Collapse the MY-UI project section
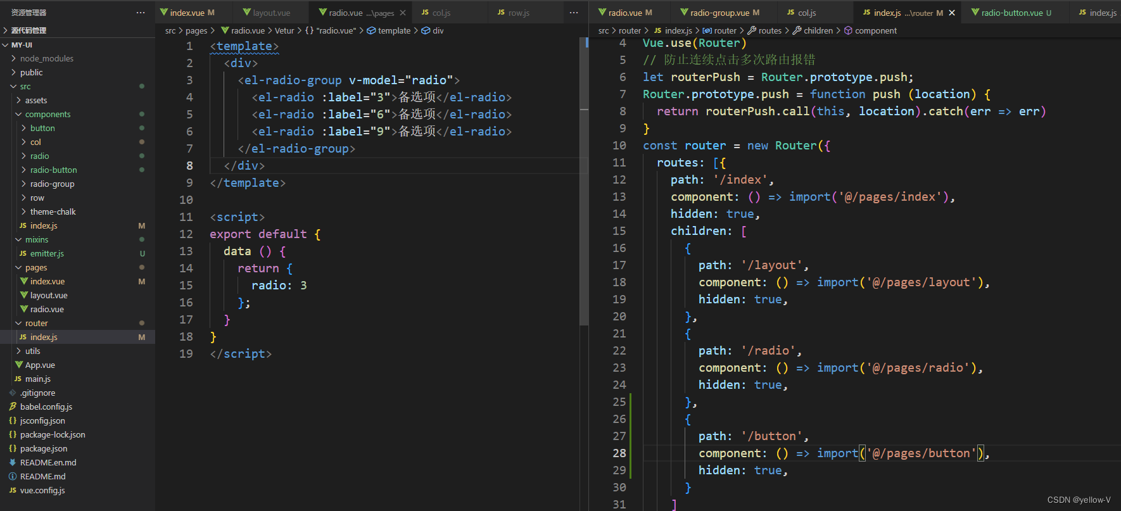1121x511 pixels. coord(6,45)
